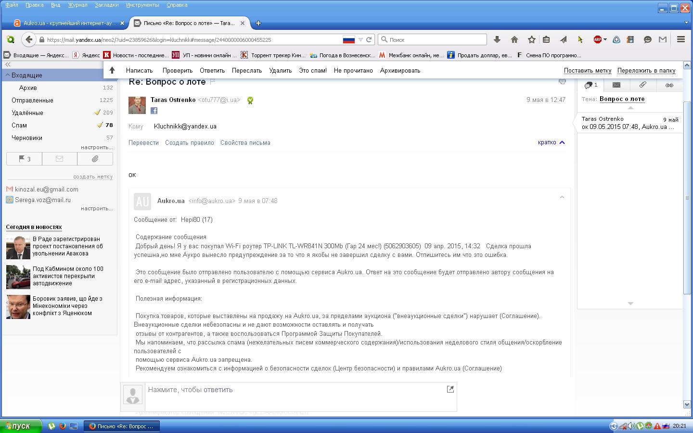
Task: Show messages with attachments paperclip filter
Action: (x=95, y=159)
